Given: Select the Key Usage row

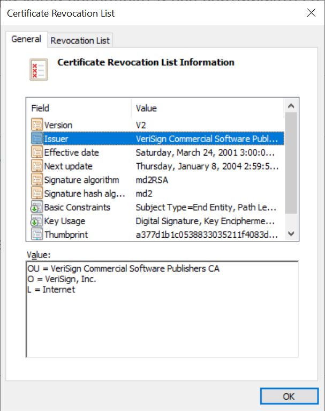Looking at the screenshot, I should coord(157,221).
